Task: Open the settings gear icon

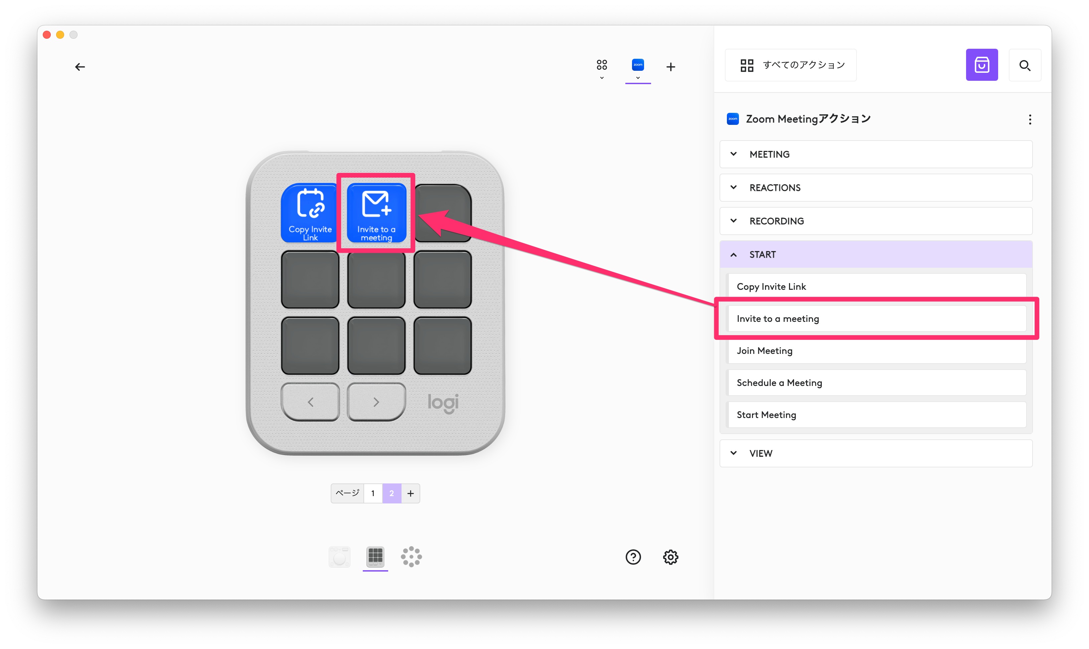Action: 670,557
